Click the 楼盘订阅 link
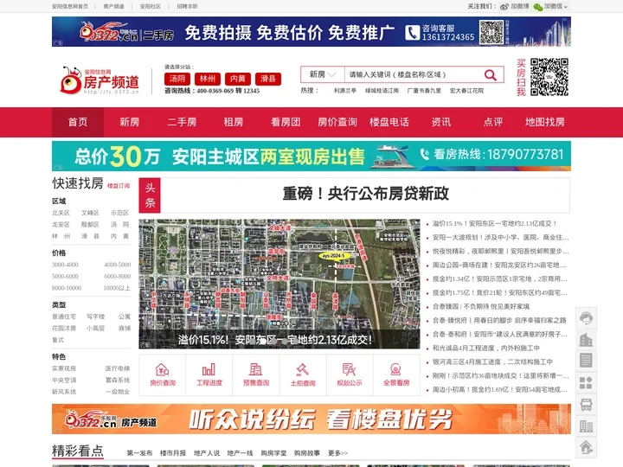The width and height of the screenshot is (623, 467). click(x=119, y=186)
